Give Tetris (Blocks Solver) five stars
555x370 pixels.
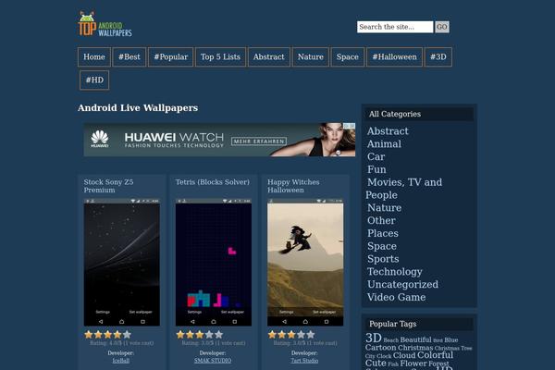coord(218,334)
